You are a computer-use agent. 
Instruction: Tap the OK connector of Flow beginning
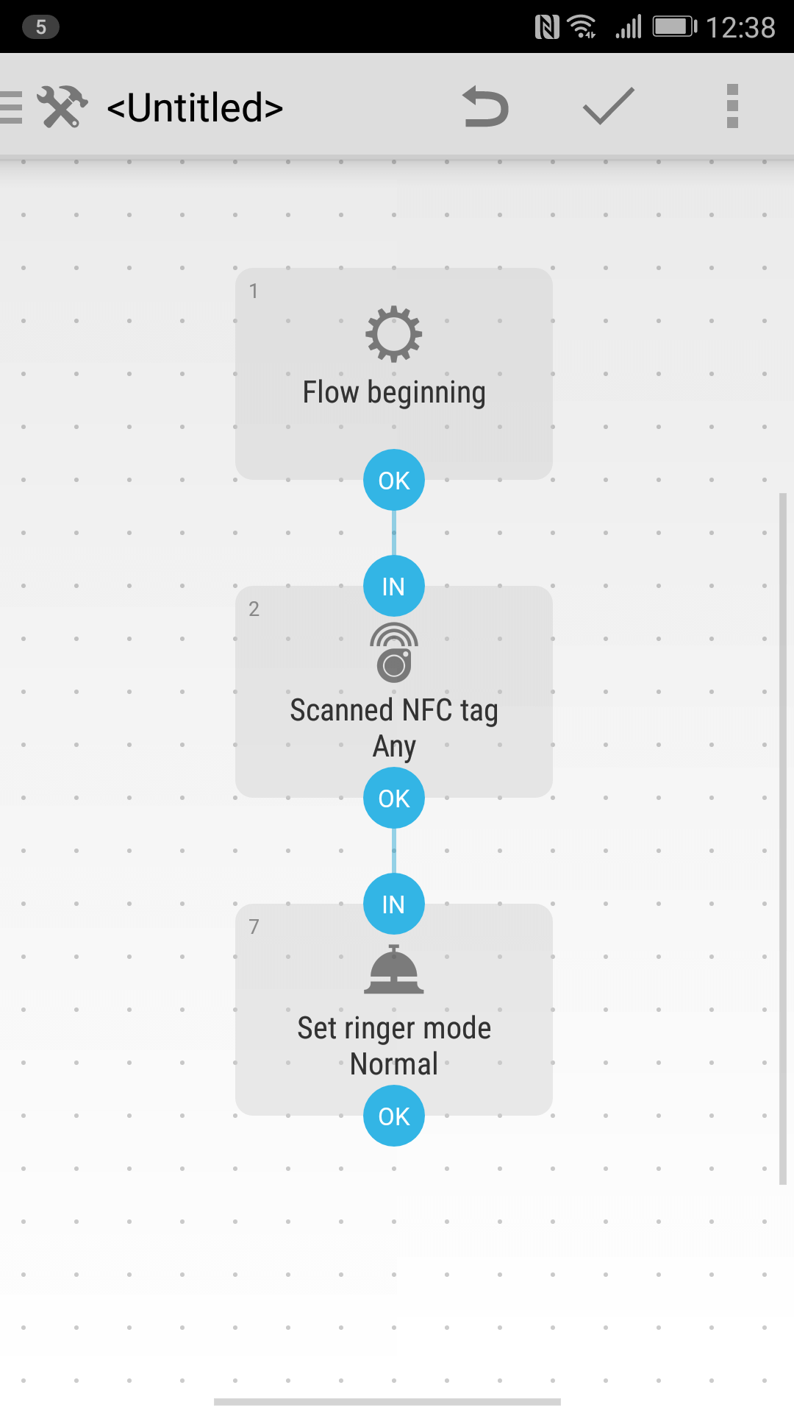(394, 480)
